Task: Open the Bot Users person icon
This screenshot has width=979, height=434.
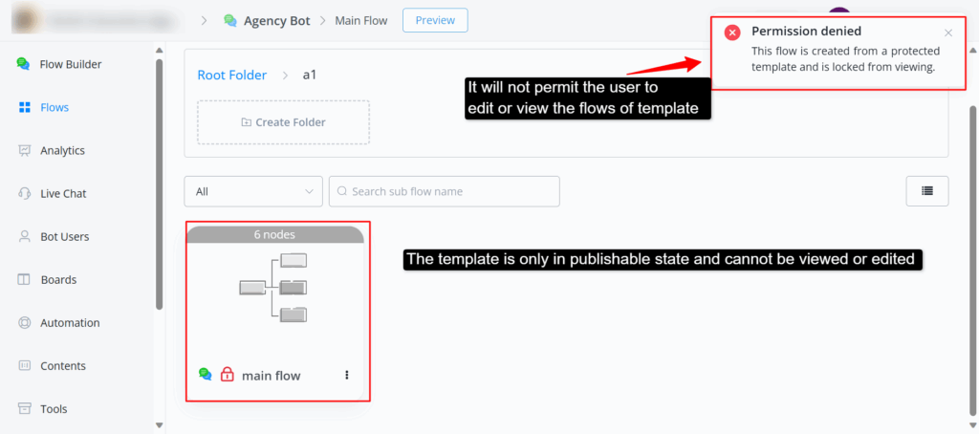Action: [x=24, y=236]
